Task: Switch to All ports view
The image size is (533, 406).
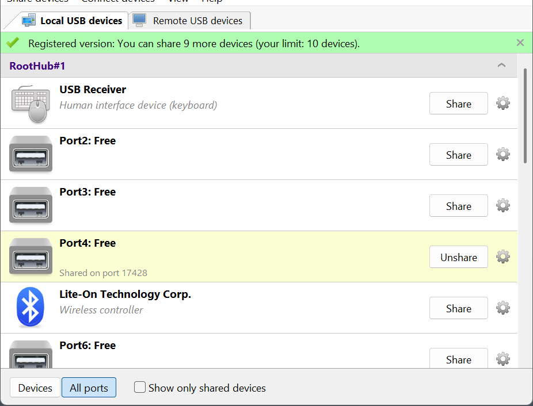Action: coord(89,388)
